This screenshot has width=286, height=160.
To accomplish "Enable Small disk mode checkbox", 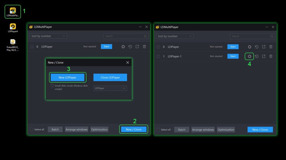I will (52, 86).
